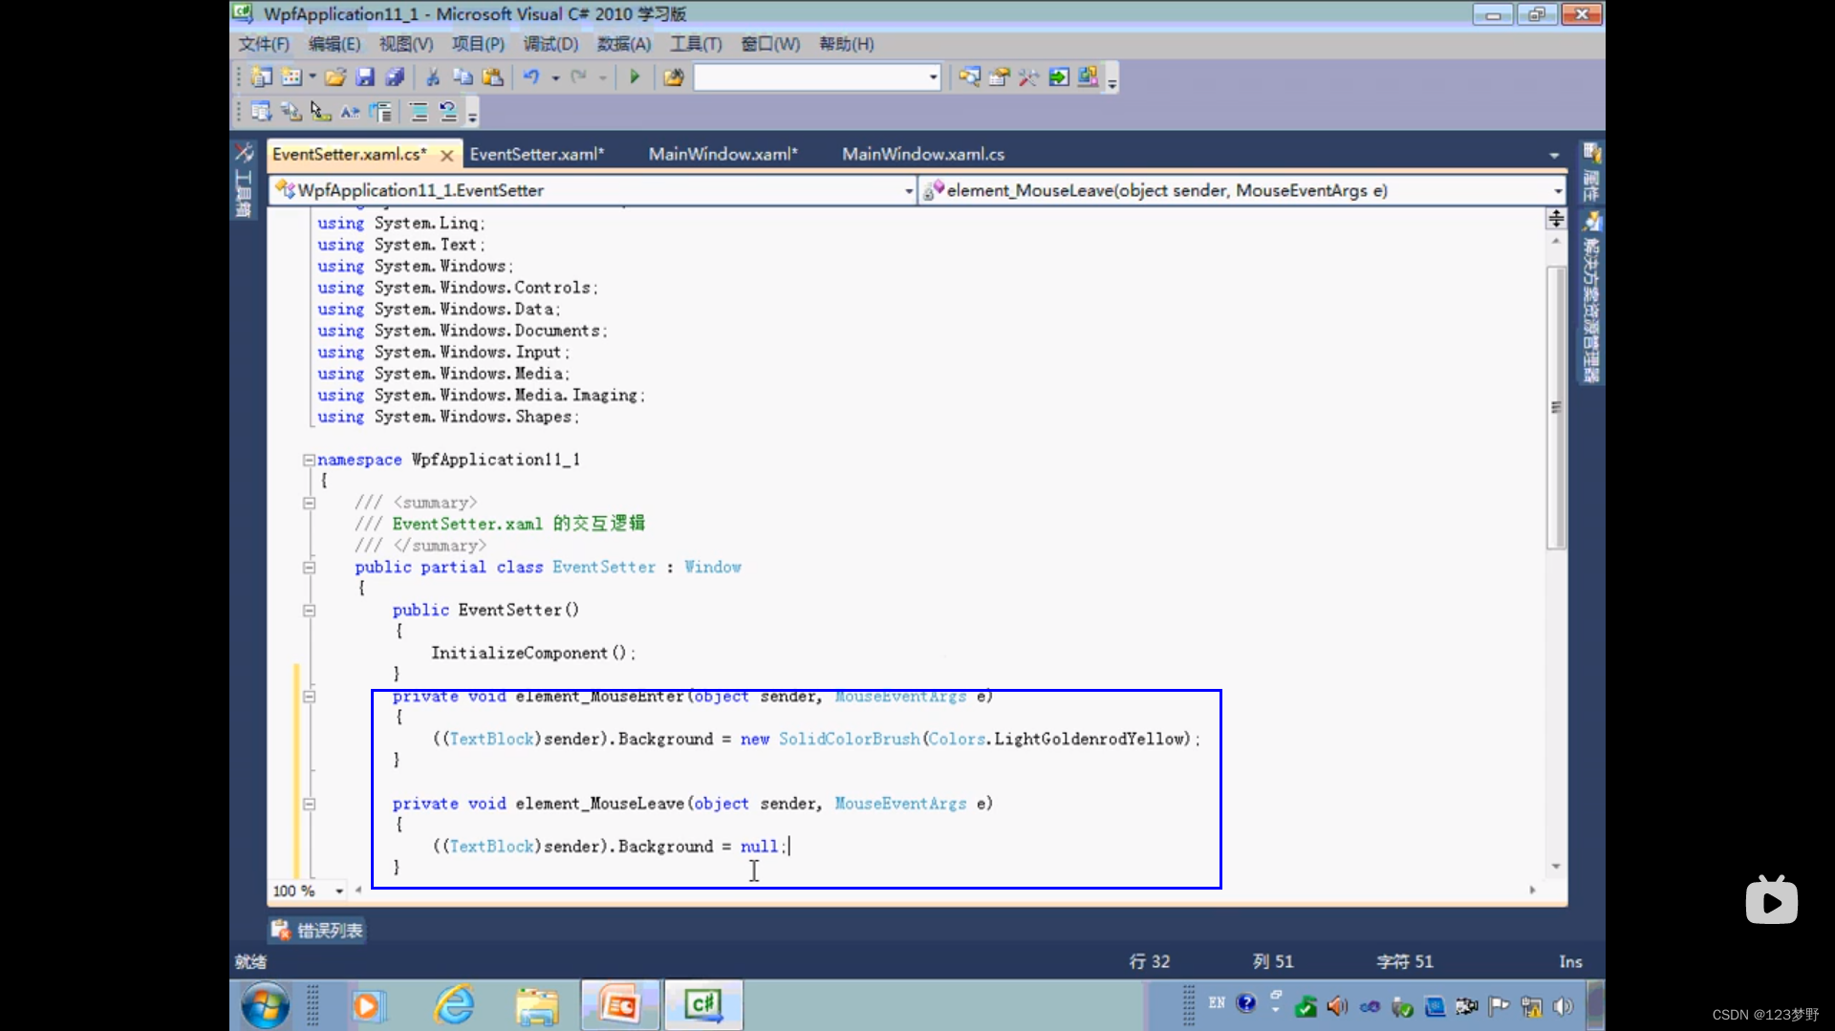Open the Redo history dropdown arrow
Viewport: 1835px width, 1031px height.
[603, 77]
